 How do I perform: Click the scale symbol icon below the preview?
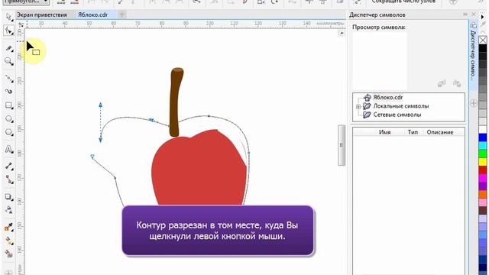pyautogui.click(x=457, y=83)
